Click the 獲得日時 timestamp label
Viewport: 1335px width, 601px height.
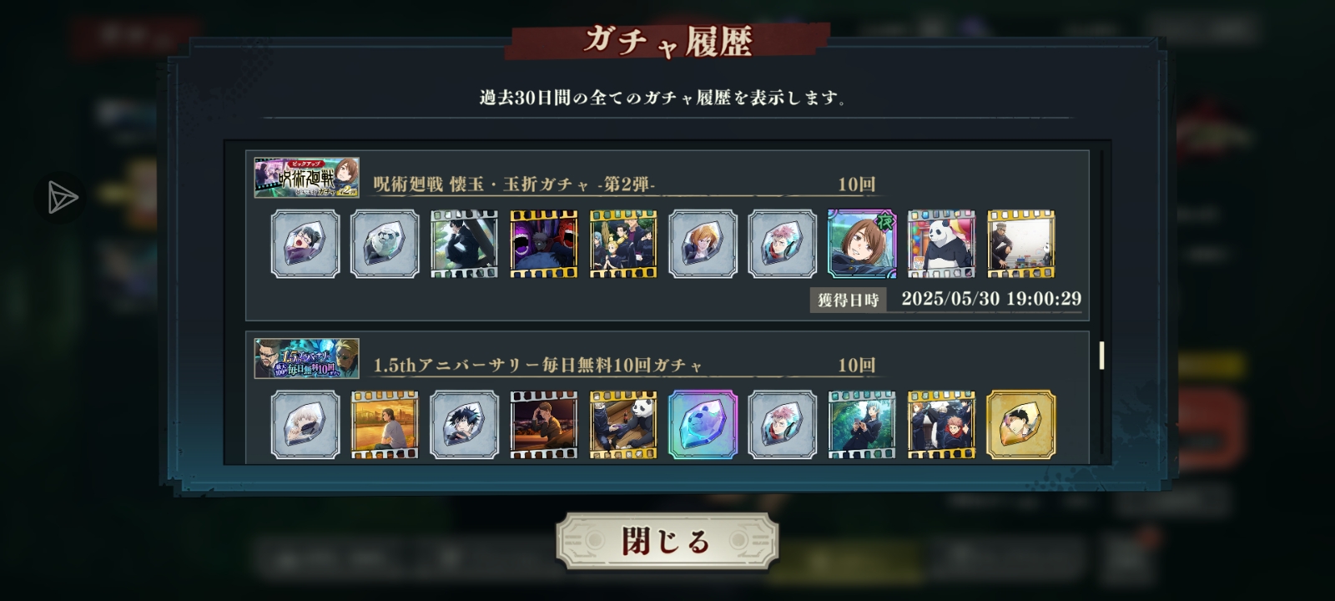(848, 300)
